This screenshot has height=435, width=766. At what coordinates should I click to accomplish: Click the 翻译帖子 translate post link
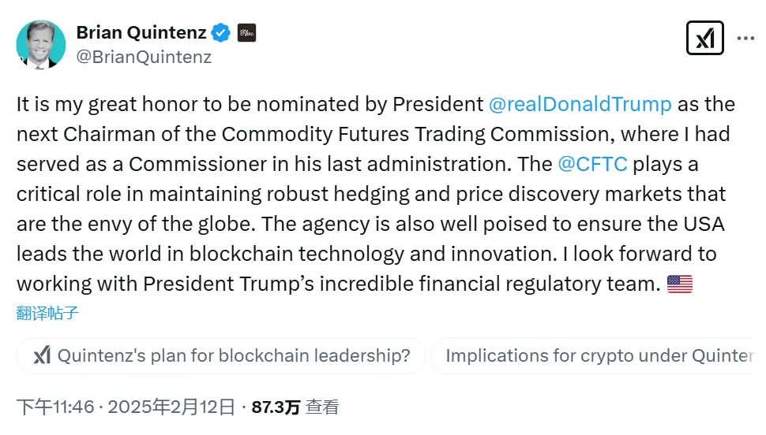tap(47, 312)
